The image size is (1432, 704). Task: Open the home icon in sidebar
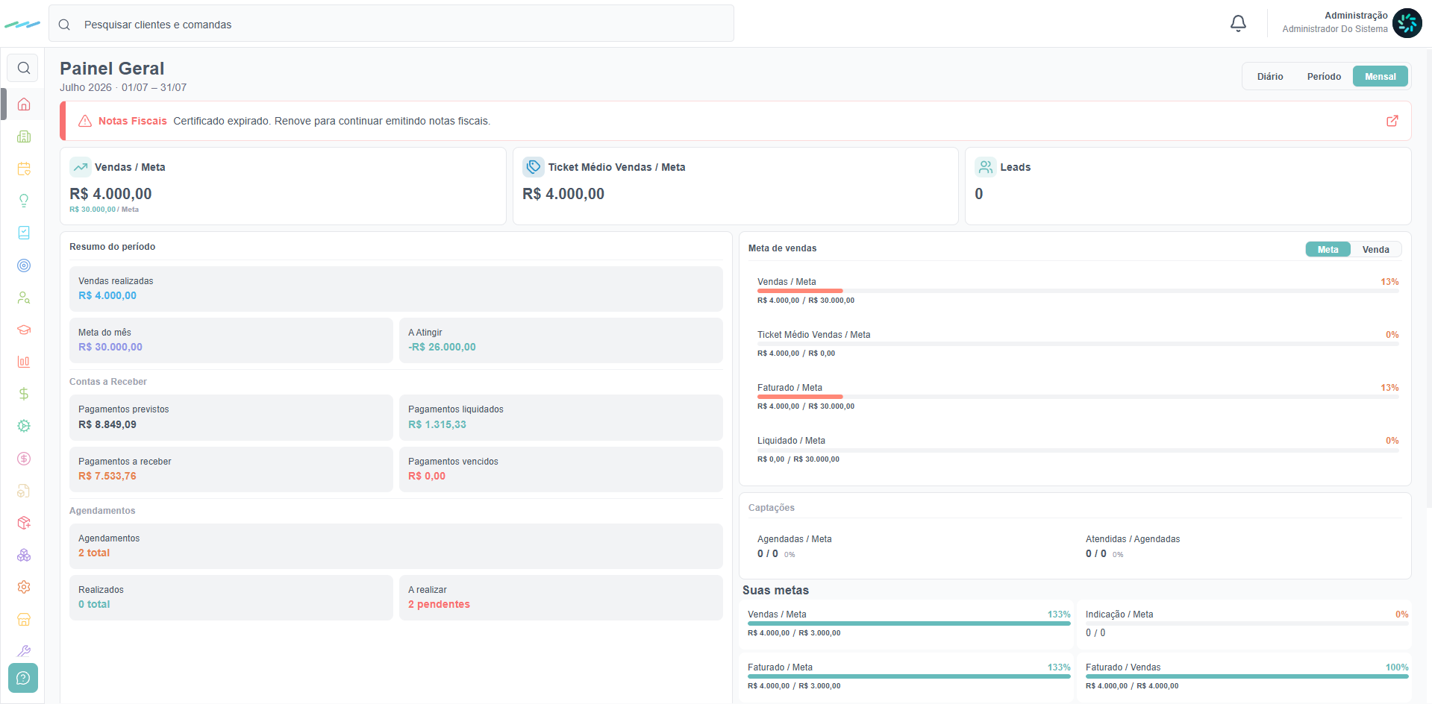pos(24,104)
